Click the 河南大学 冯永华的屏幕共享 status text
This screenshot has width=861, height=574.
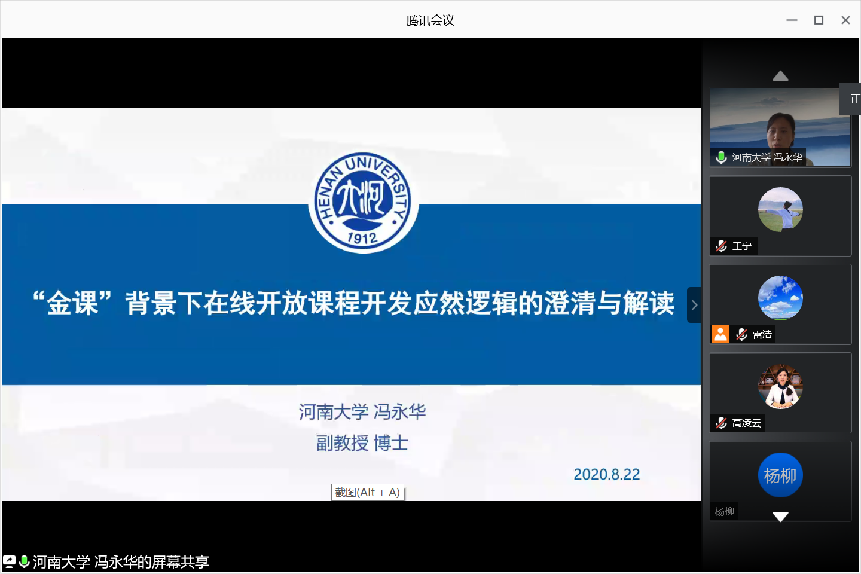pos(121,562)
